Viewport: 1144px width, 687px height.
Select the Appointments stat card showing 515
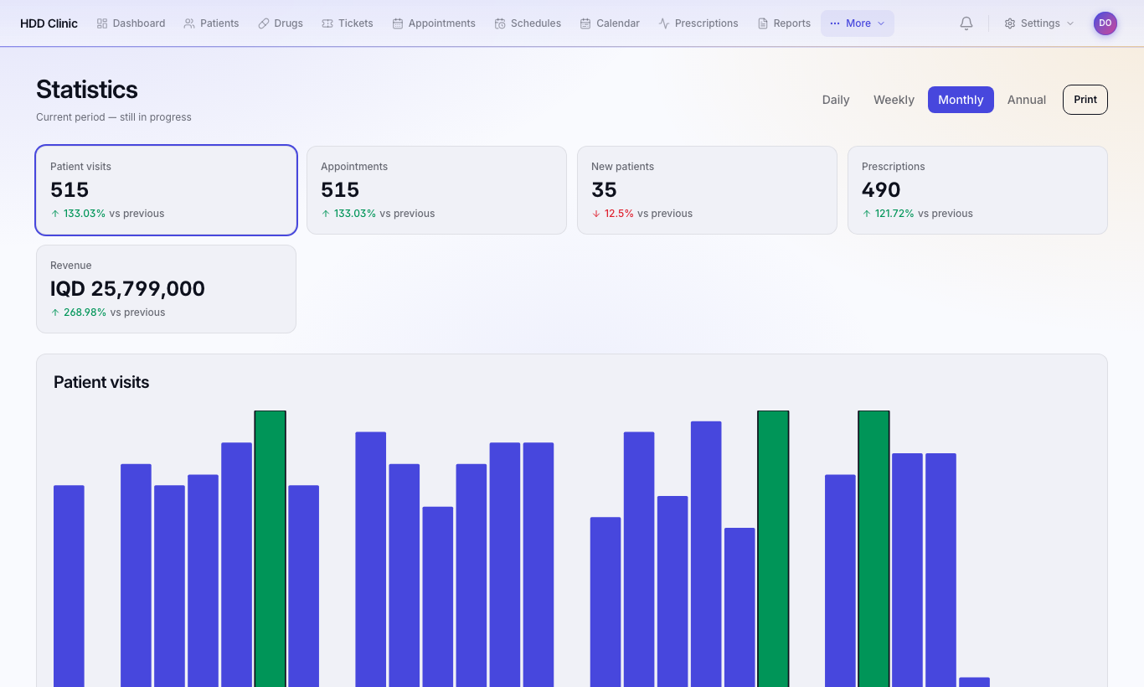[436, 190]
